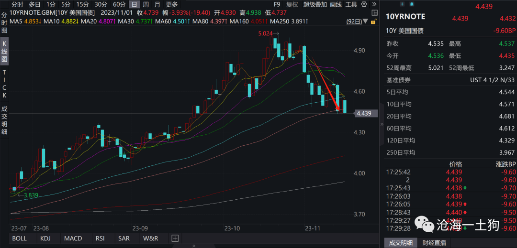Image resolution: width=517 pixels, height=248 pixels.
Task: Select the 月 monthly interval
Action: tap(157, 5)
